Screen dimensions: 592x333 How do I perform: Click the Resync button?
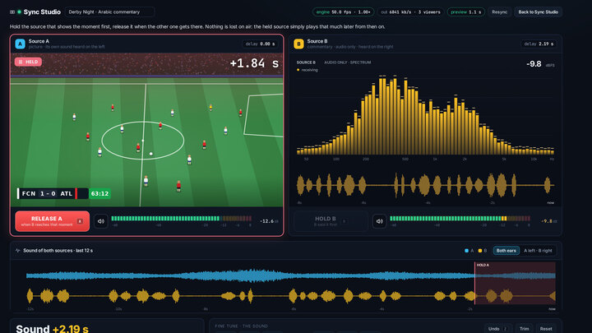tap(500, 12)
